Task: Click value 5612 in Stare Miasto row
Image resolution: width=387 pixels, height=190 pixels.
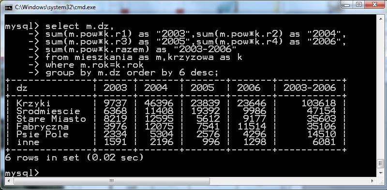Action: tap(208, 119)
